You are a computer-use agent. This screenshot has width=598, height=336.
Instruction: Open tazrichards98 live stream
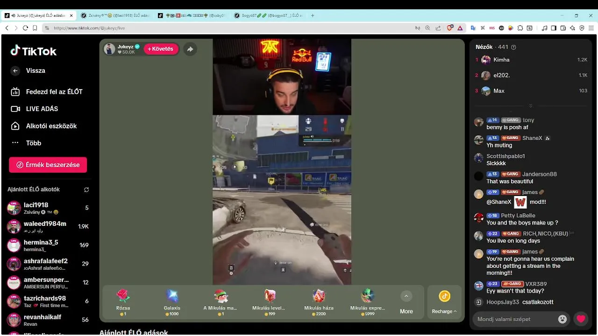[x=48, y=301]
